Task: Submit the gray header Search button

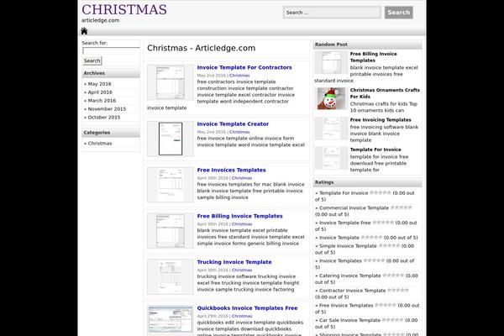Action: (398, 13)
